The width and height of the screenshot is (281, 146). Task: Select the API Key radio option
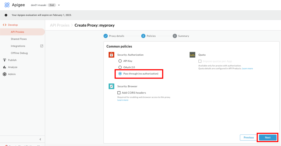[x=120, y=61]
